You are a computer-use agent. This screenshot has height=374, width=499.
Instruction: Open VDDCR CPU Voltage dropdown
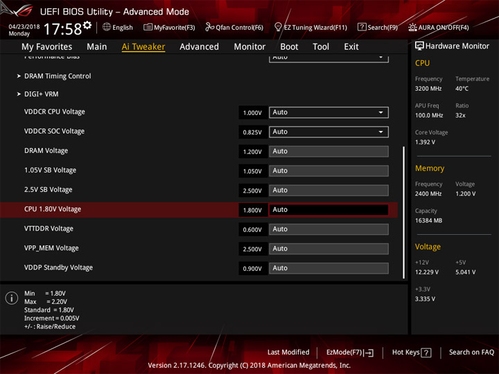pyautogui.click(x=329, y=113)
